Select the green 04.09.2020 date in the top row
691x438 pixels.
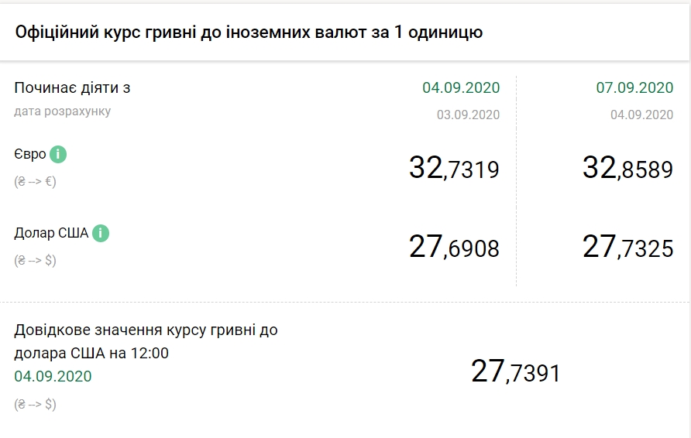click(461, 87)
